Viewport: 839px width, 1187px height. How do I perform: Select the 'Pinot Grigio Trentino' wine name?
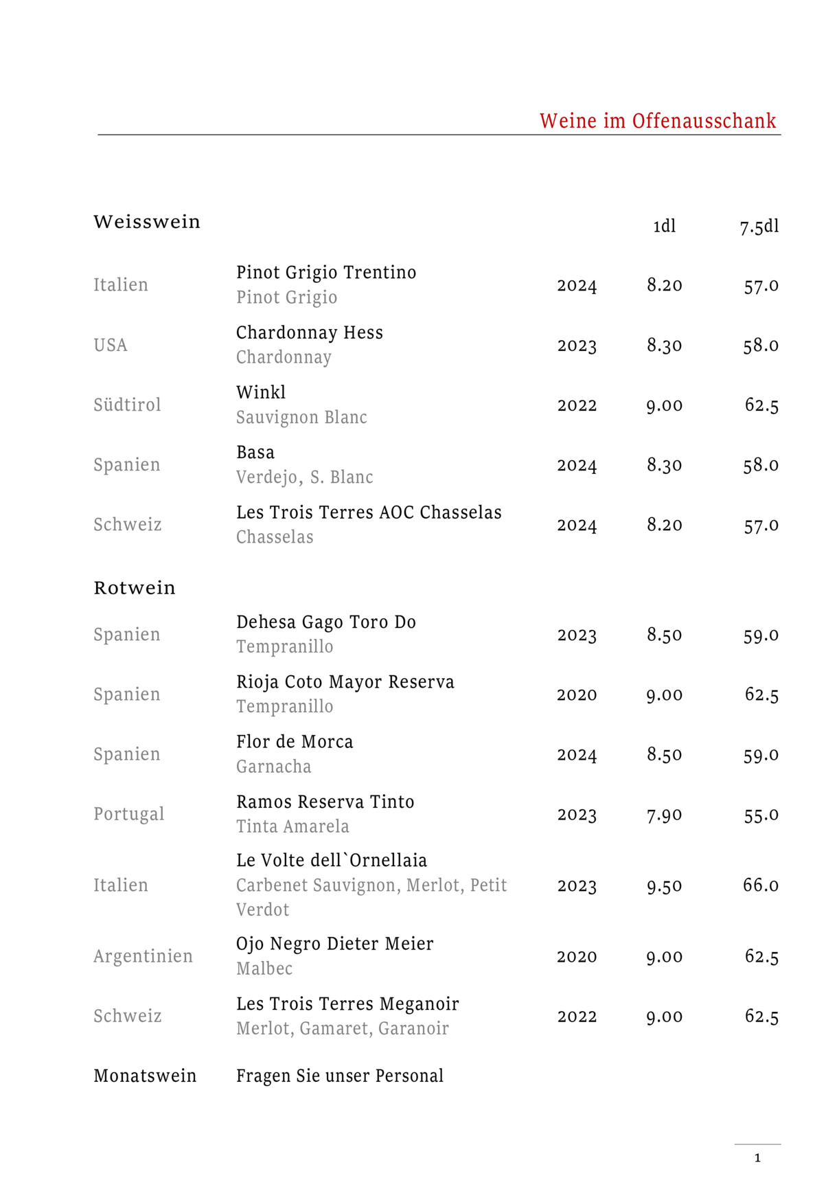(326, 273)
